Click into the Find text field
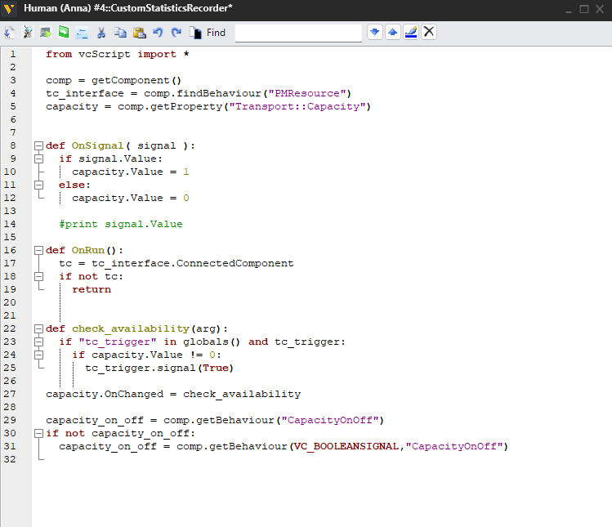 click(298, 33)
